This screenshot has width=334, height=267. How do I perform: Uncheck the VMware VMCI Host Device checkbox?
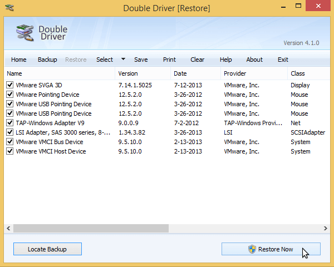pyautogui.click(x=9, y=151)
